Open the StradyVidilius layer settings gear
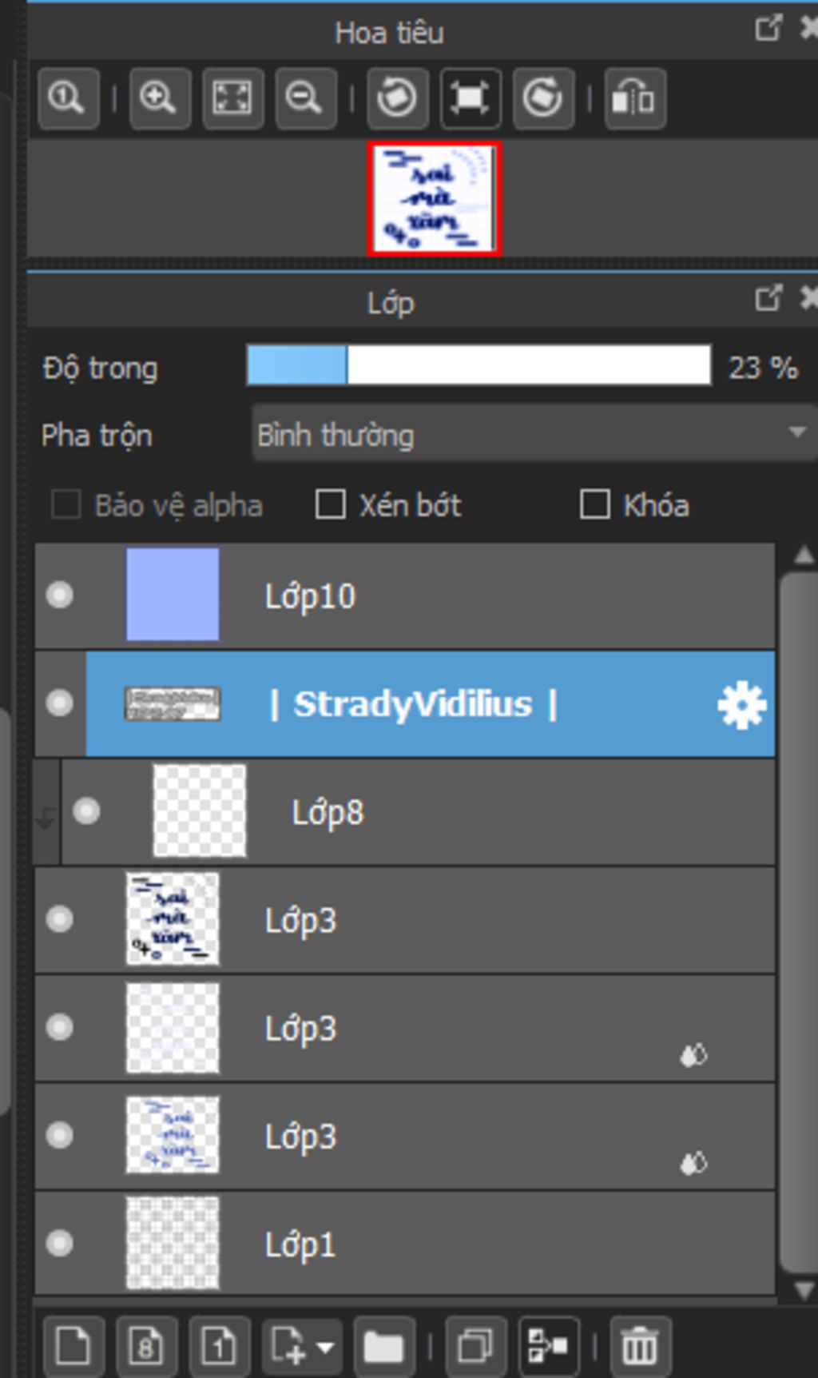 (x=741, y=705)
